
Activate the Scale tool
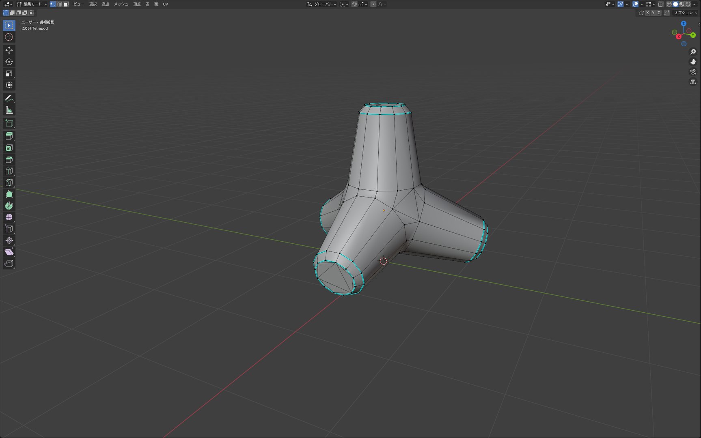pos(9,73)
